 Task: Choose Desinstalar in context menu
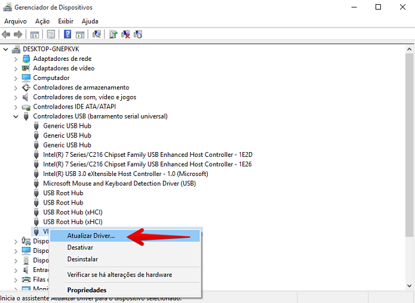pyautogui.click(x=125, y=259)
